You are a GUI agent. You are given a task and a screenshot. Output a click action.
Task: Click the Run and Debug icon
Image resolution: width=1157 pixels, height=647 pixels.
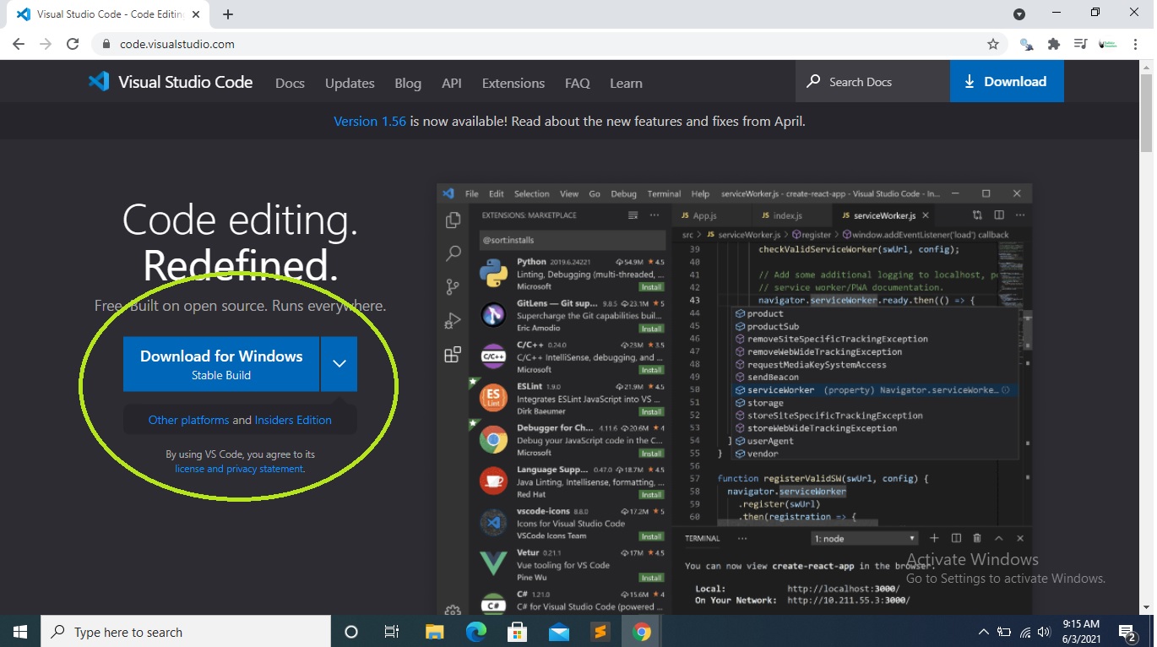point(452,320)
